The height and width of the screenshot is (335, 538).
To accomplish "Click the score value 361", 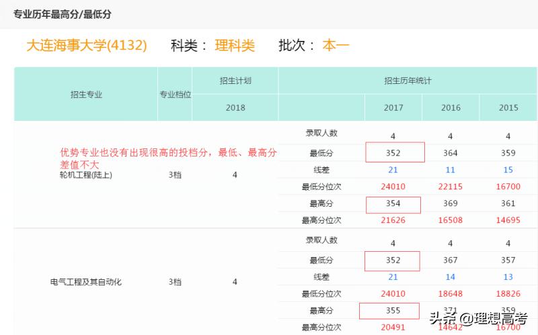I will tap(508, 203).
